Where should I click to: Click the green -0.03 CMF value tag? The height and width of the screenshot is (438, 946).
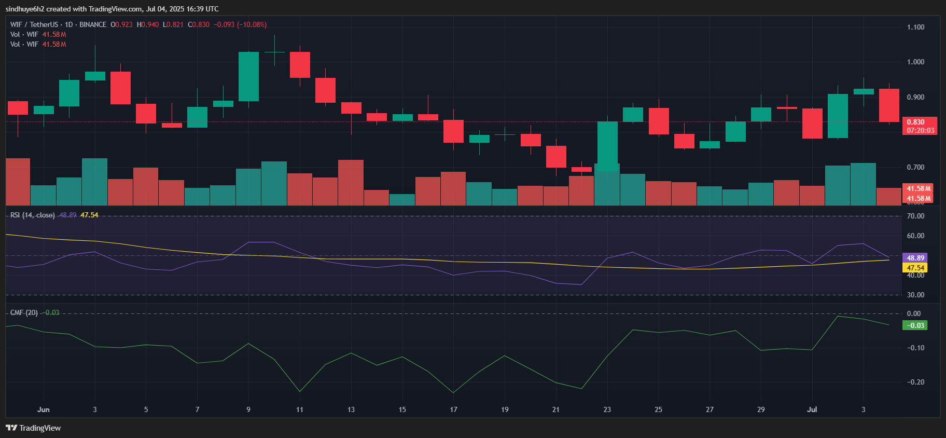[915, 325]
